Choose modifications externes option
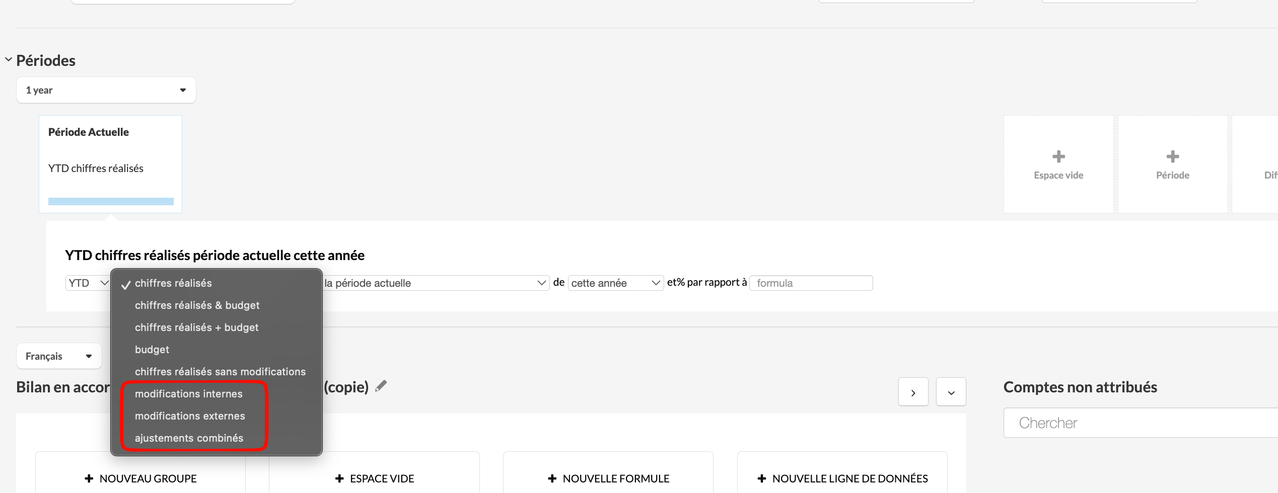 tap(217, 416)
